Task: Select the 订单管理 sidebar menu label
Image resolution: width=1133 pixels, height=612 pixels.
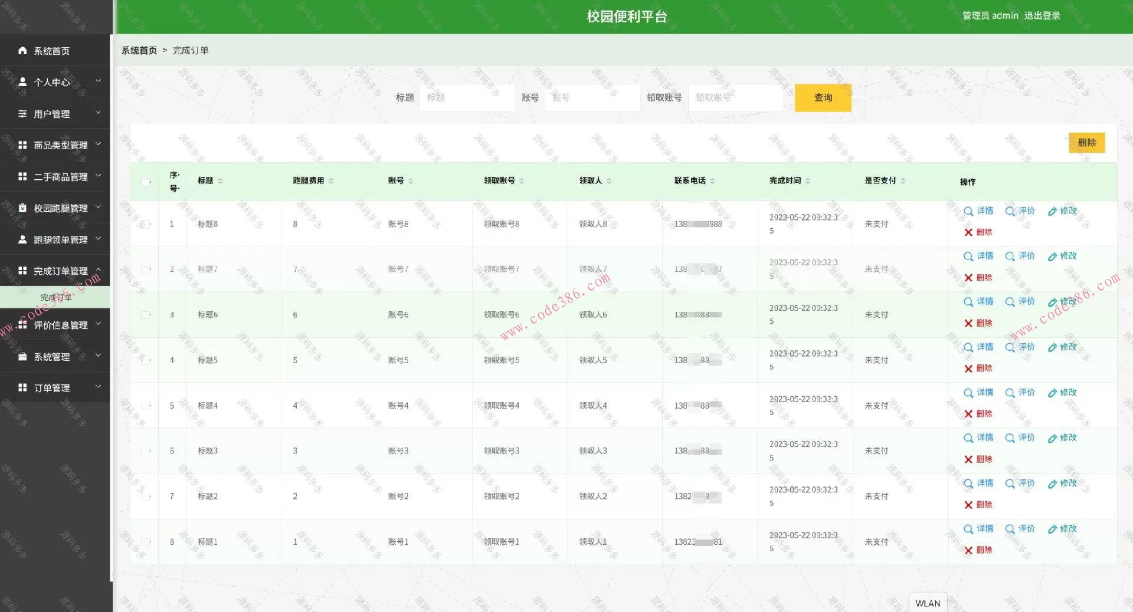Action: pyautogui.click(x=52, y=388)
